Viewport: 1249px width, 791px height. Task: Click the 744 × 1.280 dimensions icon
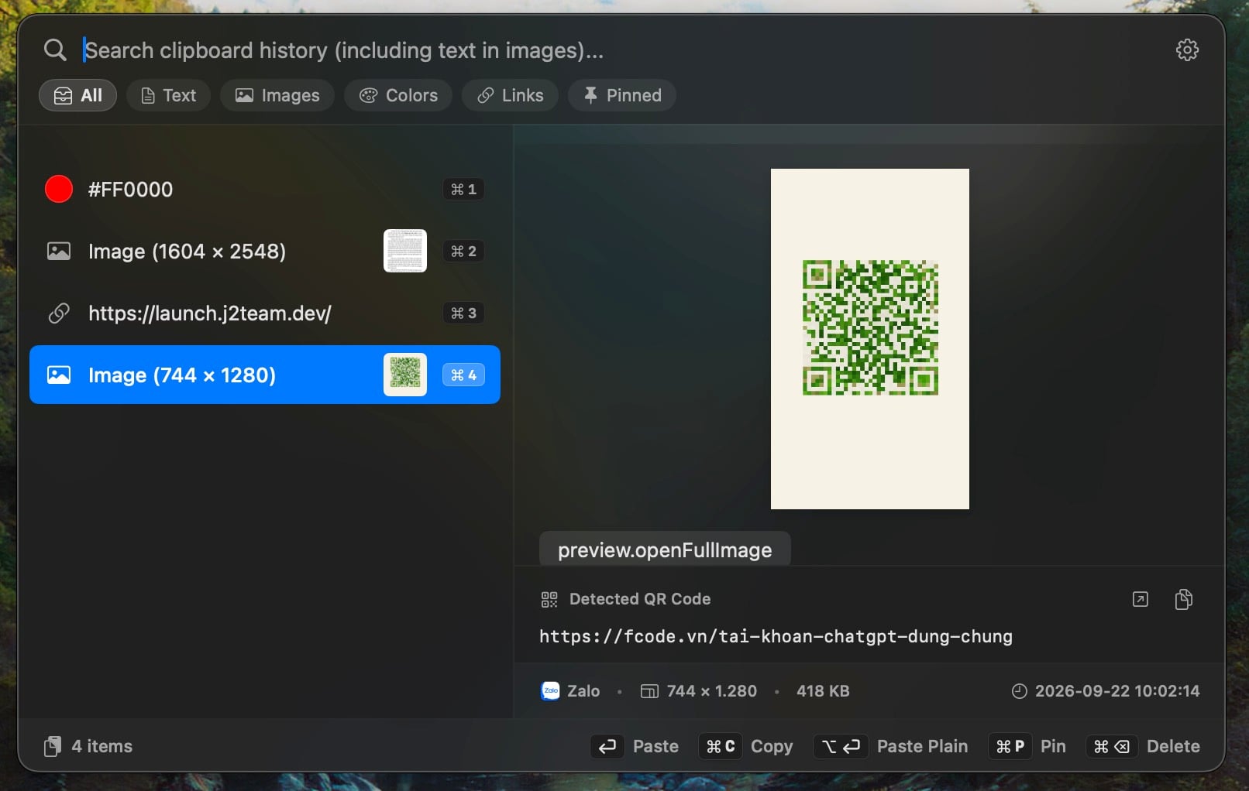(649, 691)
